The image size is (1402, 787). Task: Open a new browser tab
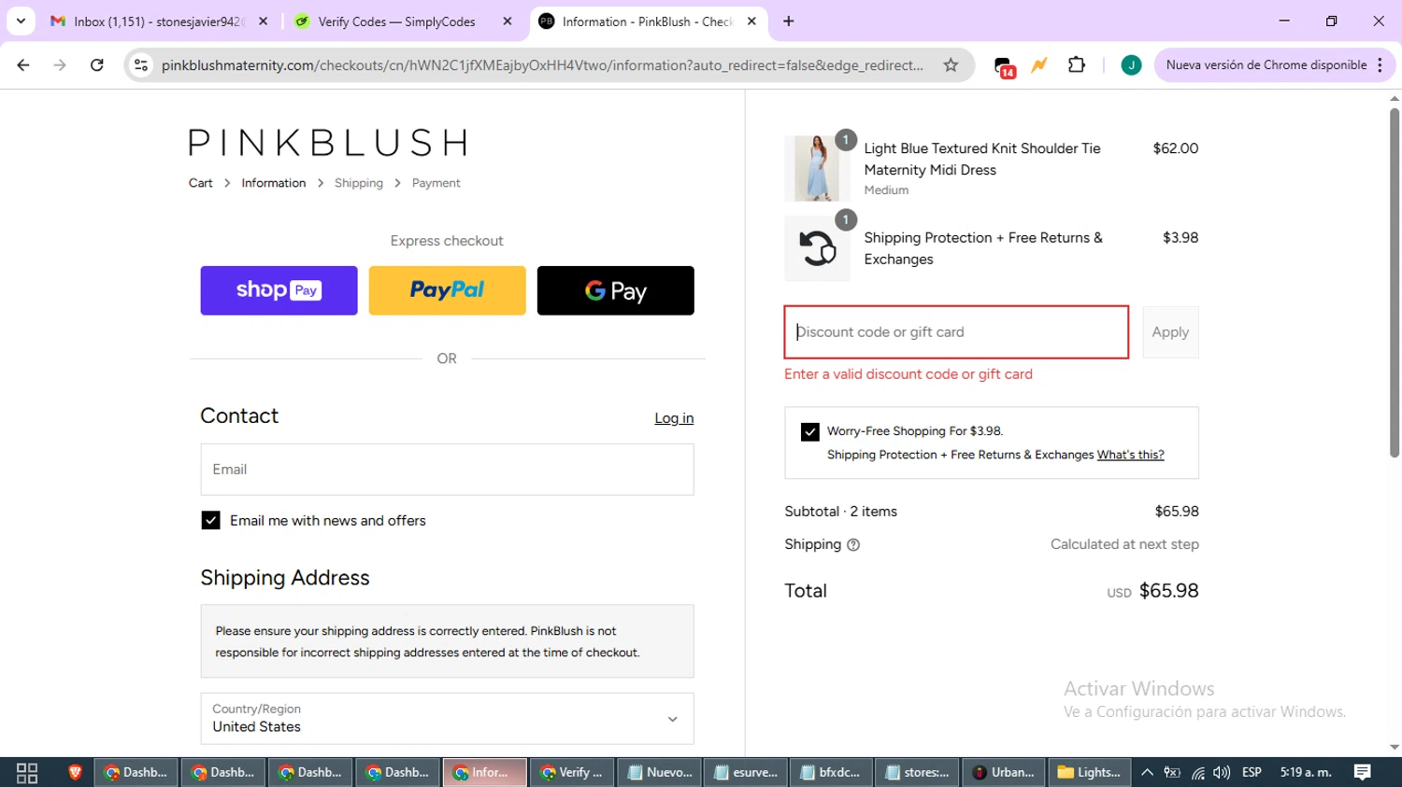[x=789, y=21]
